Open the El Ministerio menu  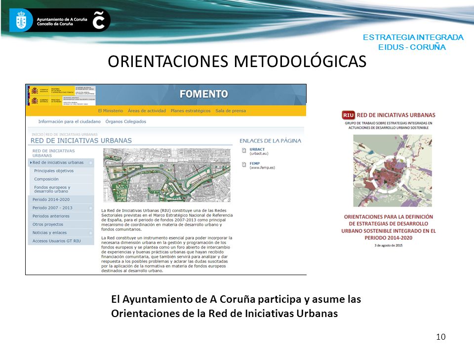[110, 111]
